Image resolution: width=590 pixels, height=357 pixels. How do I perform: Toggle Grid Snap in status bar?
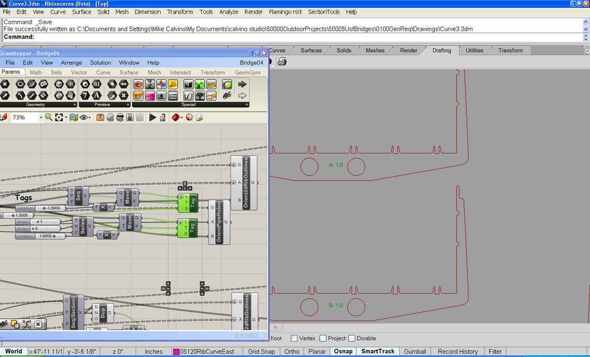(261, 351)
